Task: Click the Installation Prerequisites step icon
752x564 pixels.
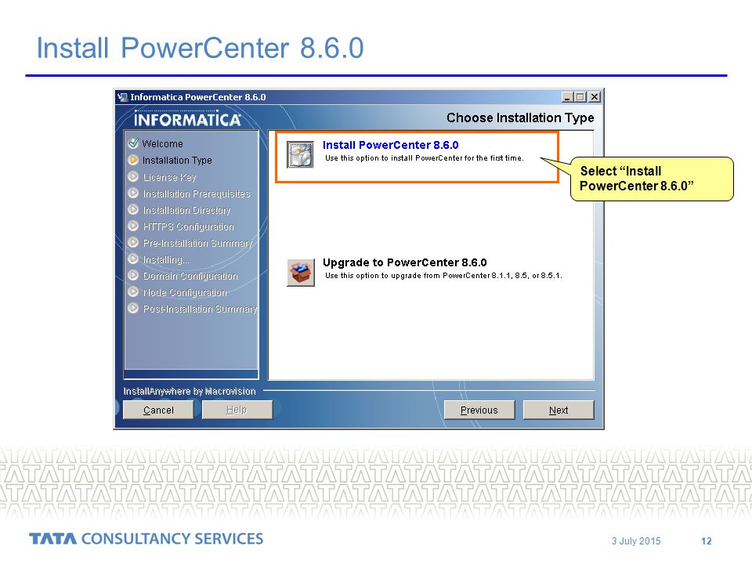Action: (x=133, y=193)
